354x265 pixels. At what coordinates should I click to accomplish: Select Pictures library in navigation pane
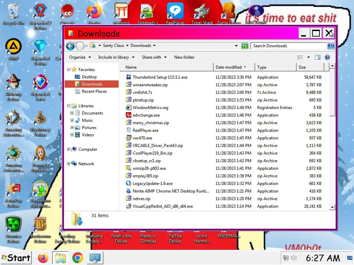coord(89,128)
